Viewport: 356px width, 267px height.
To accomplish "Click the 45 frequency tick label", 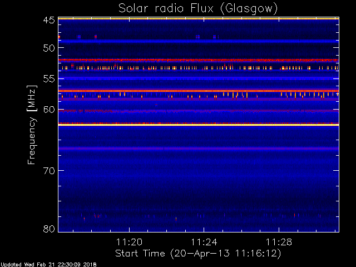I will click(49, 20).
